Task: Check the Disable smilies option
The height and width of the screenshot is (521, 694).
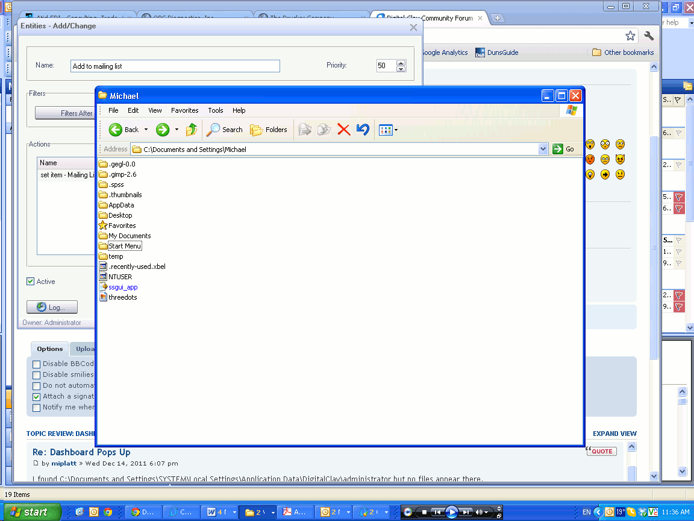Action: (37, 375)
